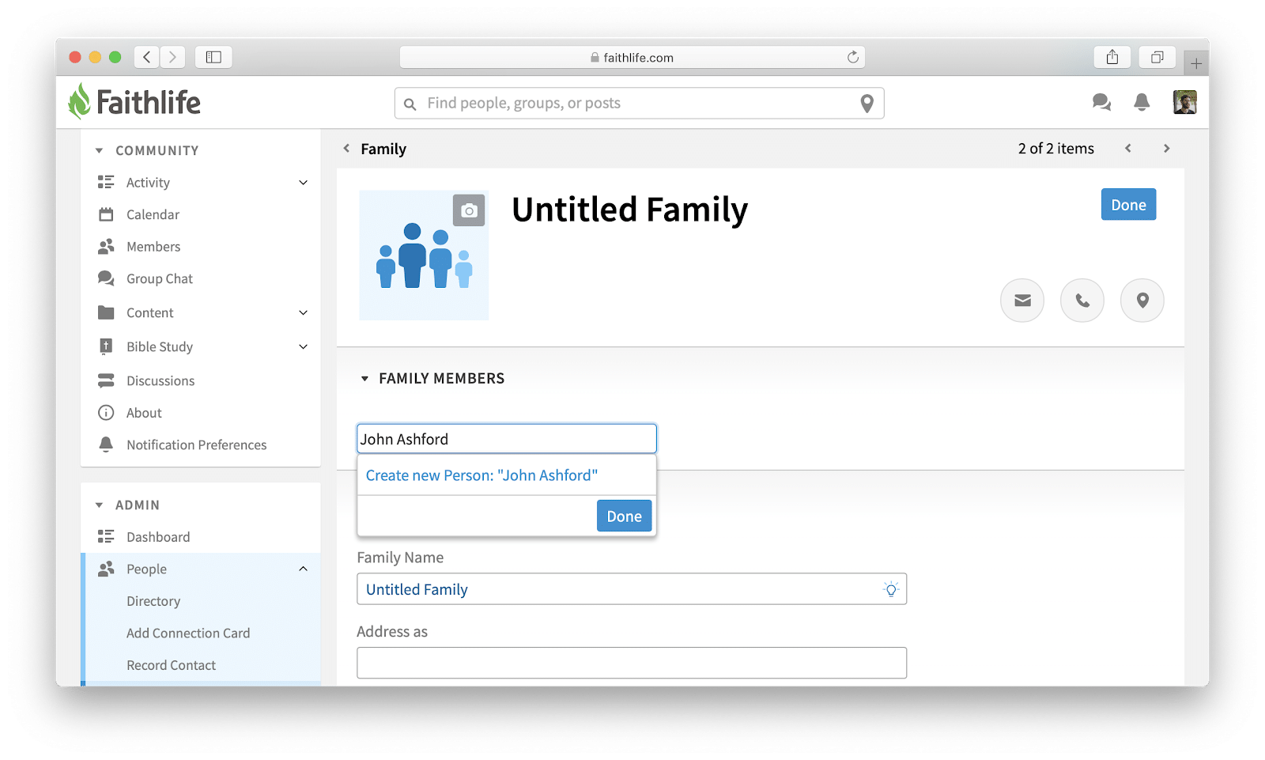The width and height of the screenshot is (1265, 760).
Task: Open Members in sidebar
Action: click(x=153, y=247)
